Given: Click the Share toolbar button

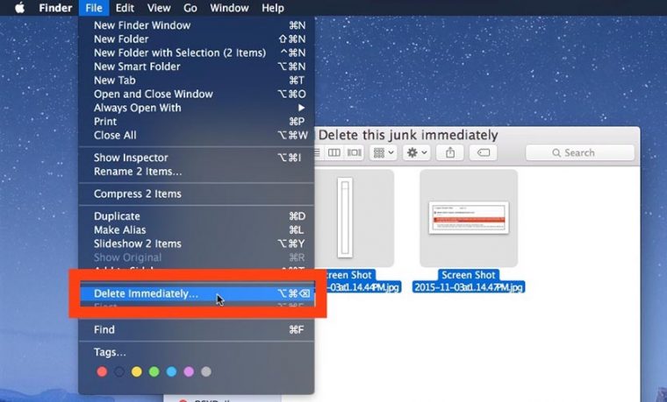Looking at the screenshot, I should [x=450, y=152].
